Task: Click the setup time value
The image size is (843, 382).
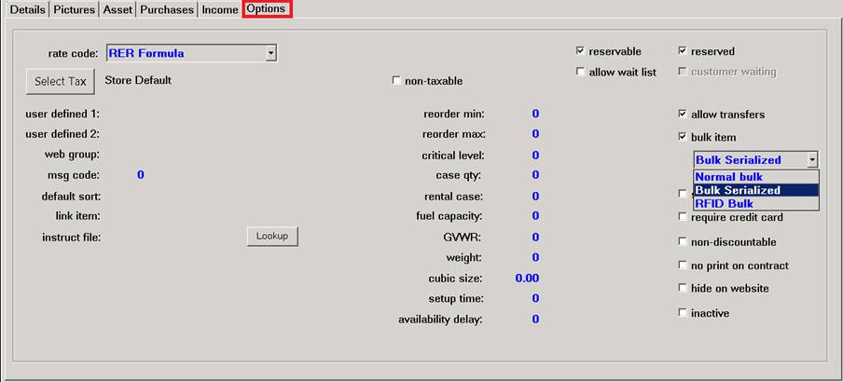Action: [x=535, y=298]
